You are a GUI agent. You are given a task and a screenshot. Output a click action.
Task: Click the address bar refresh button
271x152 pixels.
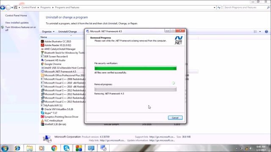pyautogui.click(x=219, y=8)
